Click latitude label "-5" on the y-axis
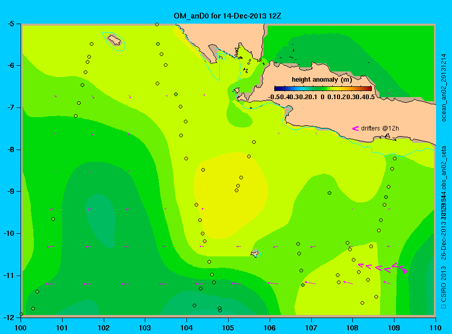The image size is (452, 334). [x=11, y=24]
